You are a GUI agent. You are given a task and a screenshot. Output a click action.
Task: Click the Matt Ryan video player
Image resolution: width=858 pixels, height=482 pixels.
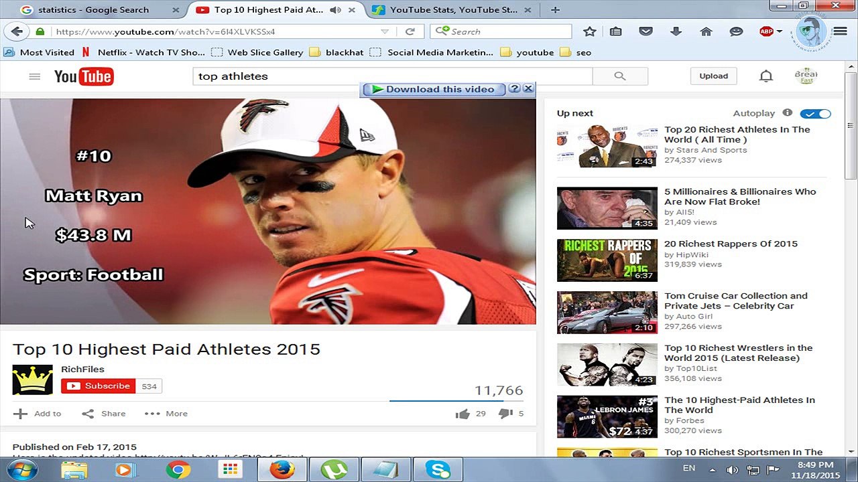tap(268, 212)
